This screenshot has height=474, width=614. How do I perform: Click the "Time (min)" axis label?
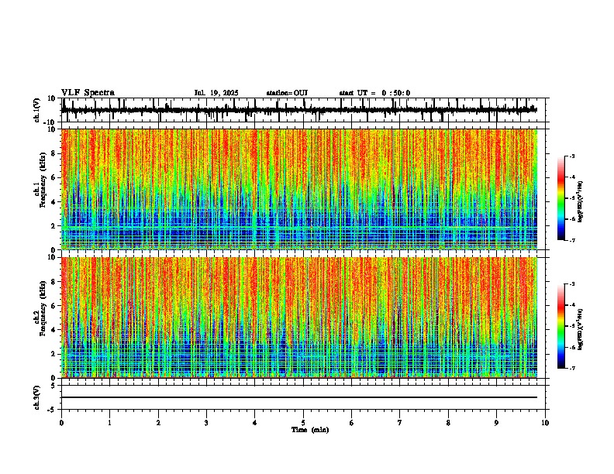coord(310,430)
